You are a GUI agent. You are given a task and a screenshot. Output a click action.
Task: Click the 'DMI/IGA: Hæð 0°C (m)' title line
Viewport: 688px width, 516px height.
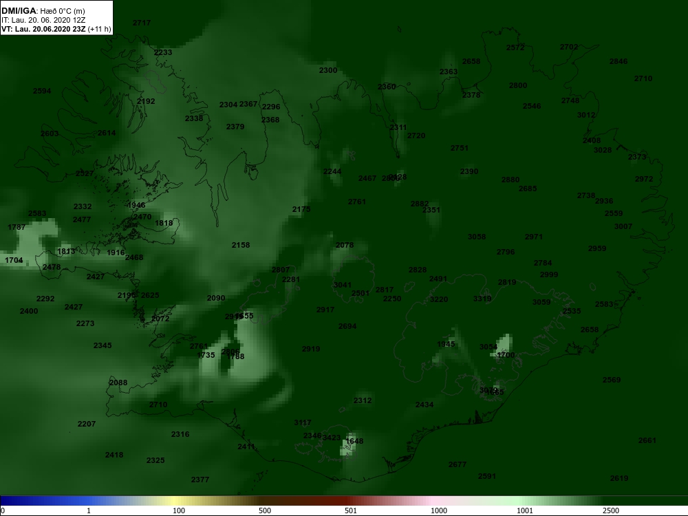point(43,11)
